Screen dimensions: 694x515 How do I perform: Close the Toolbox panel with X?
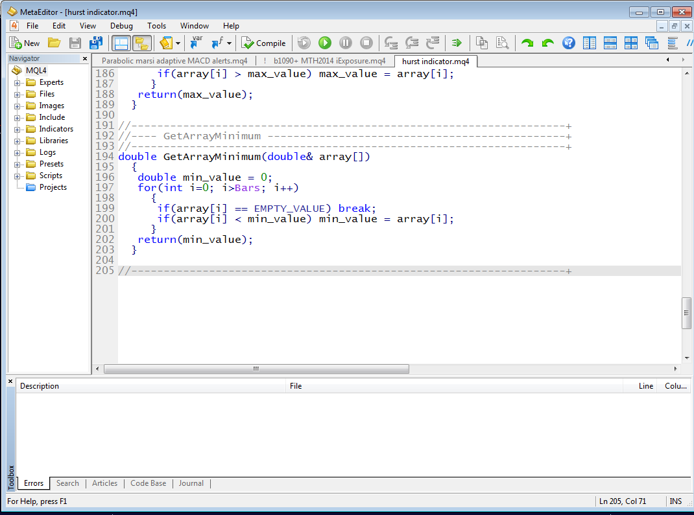[10, 382]
